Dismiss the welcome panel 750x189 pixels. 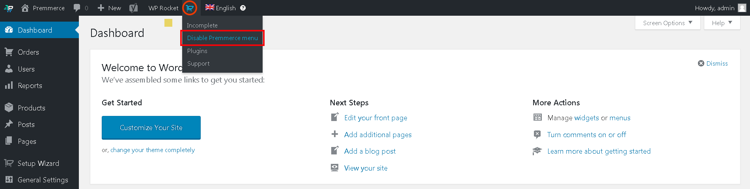tap(713, 63)
